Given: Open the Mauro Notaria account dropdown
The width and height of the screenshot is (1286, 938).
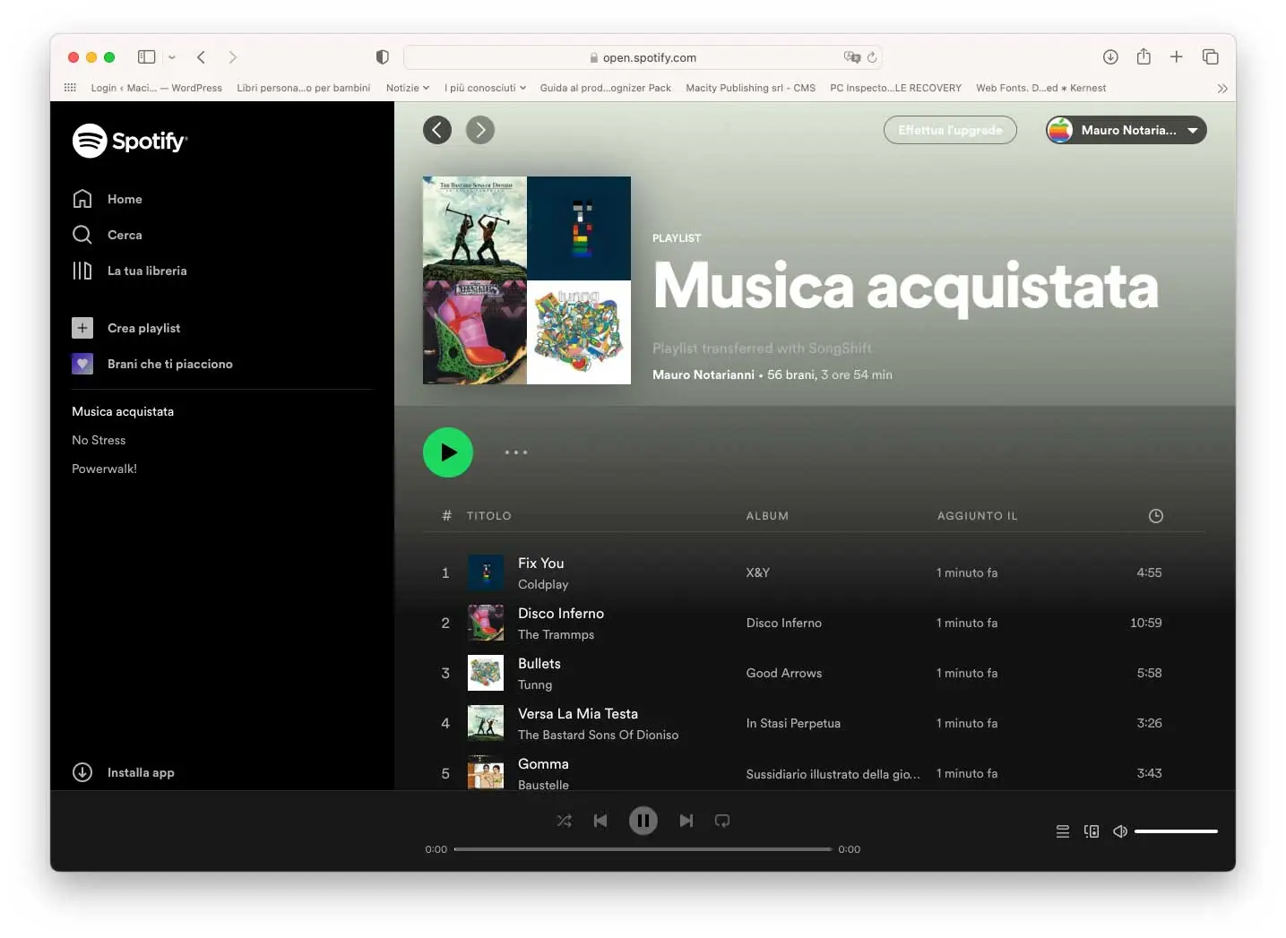Looking at the screenshot, I should [1125, 130].
